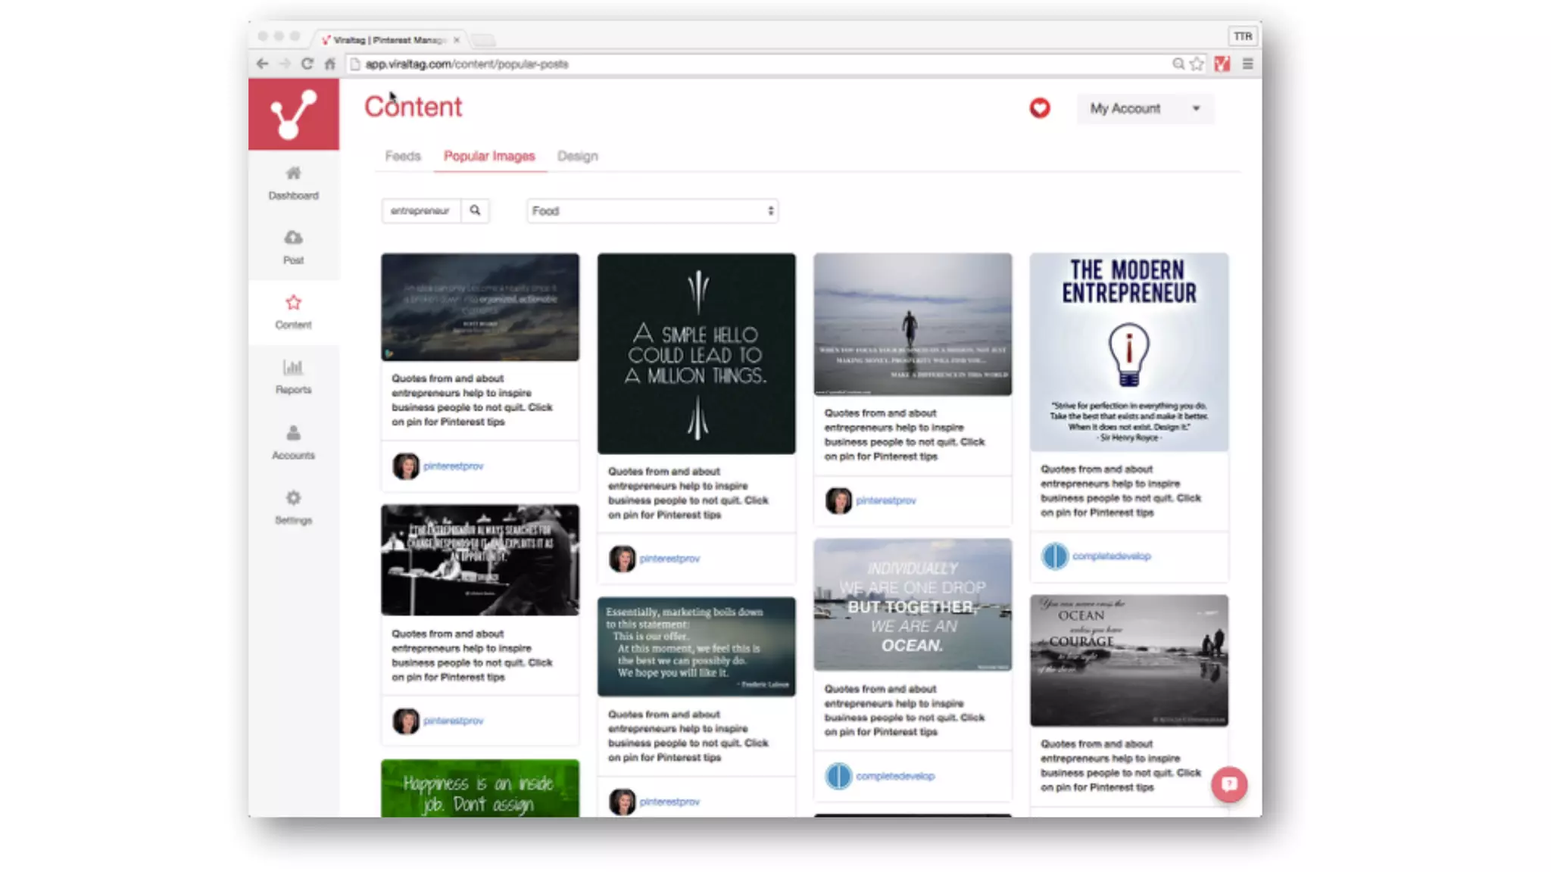Click the entrepreneur search field
The image size is (1551, 872).
420,211
